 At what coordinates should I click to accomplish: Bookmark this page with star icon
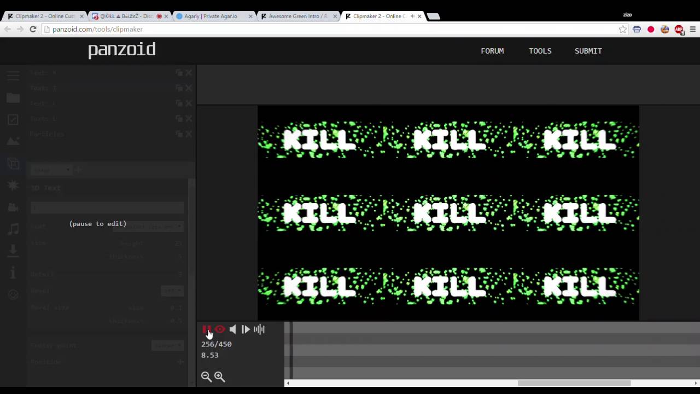622,30
